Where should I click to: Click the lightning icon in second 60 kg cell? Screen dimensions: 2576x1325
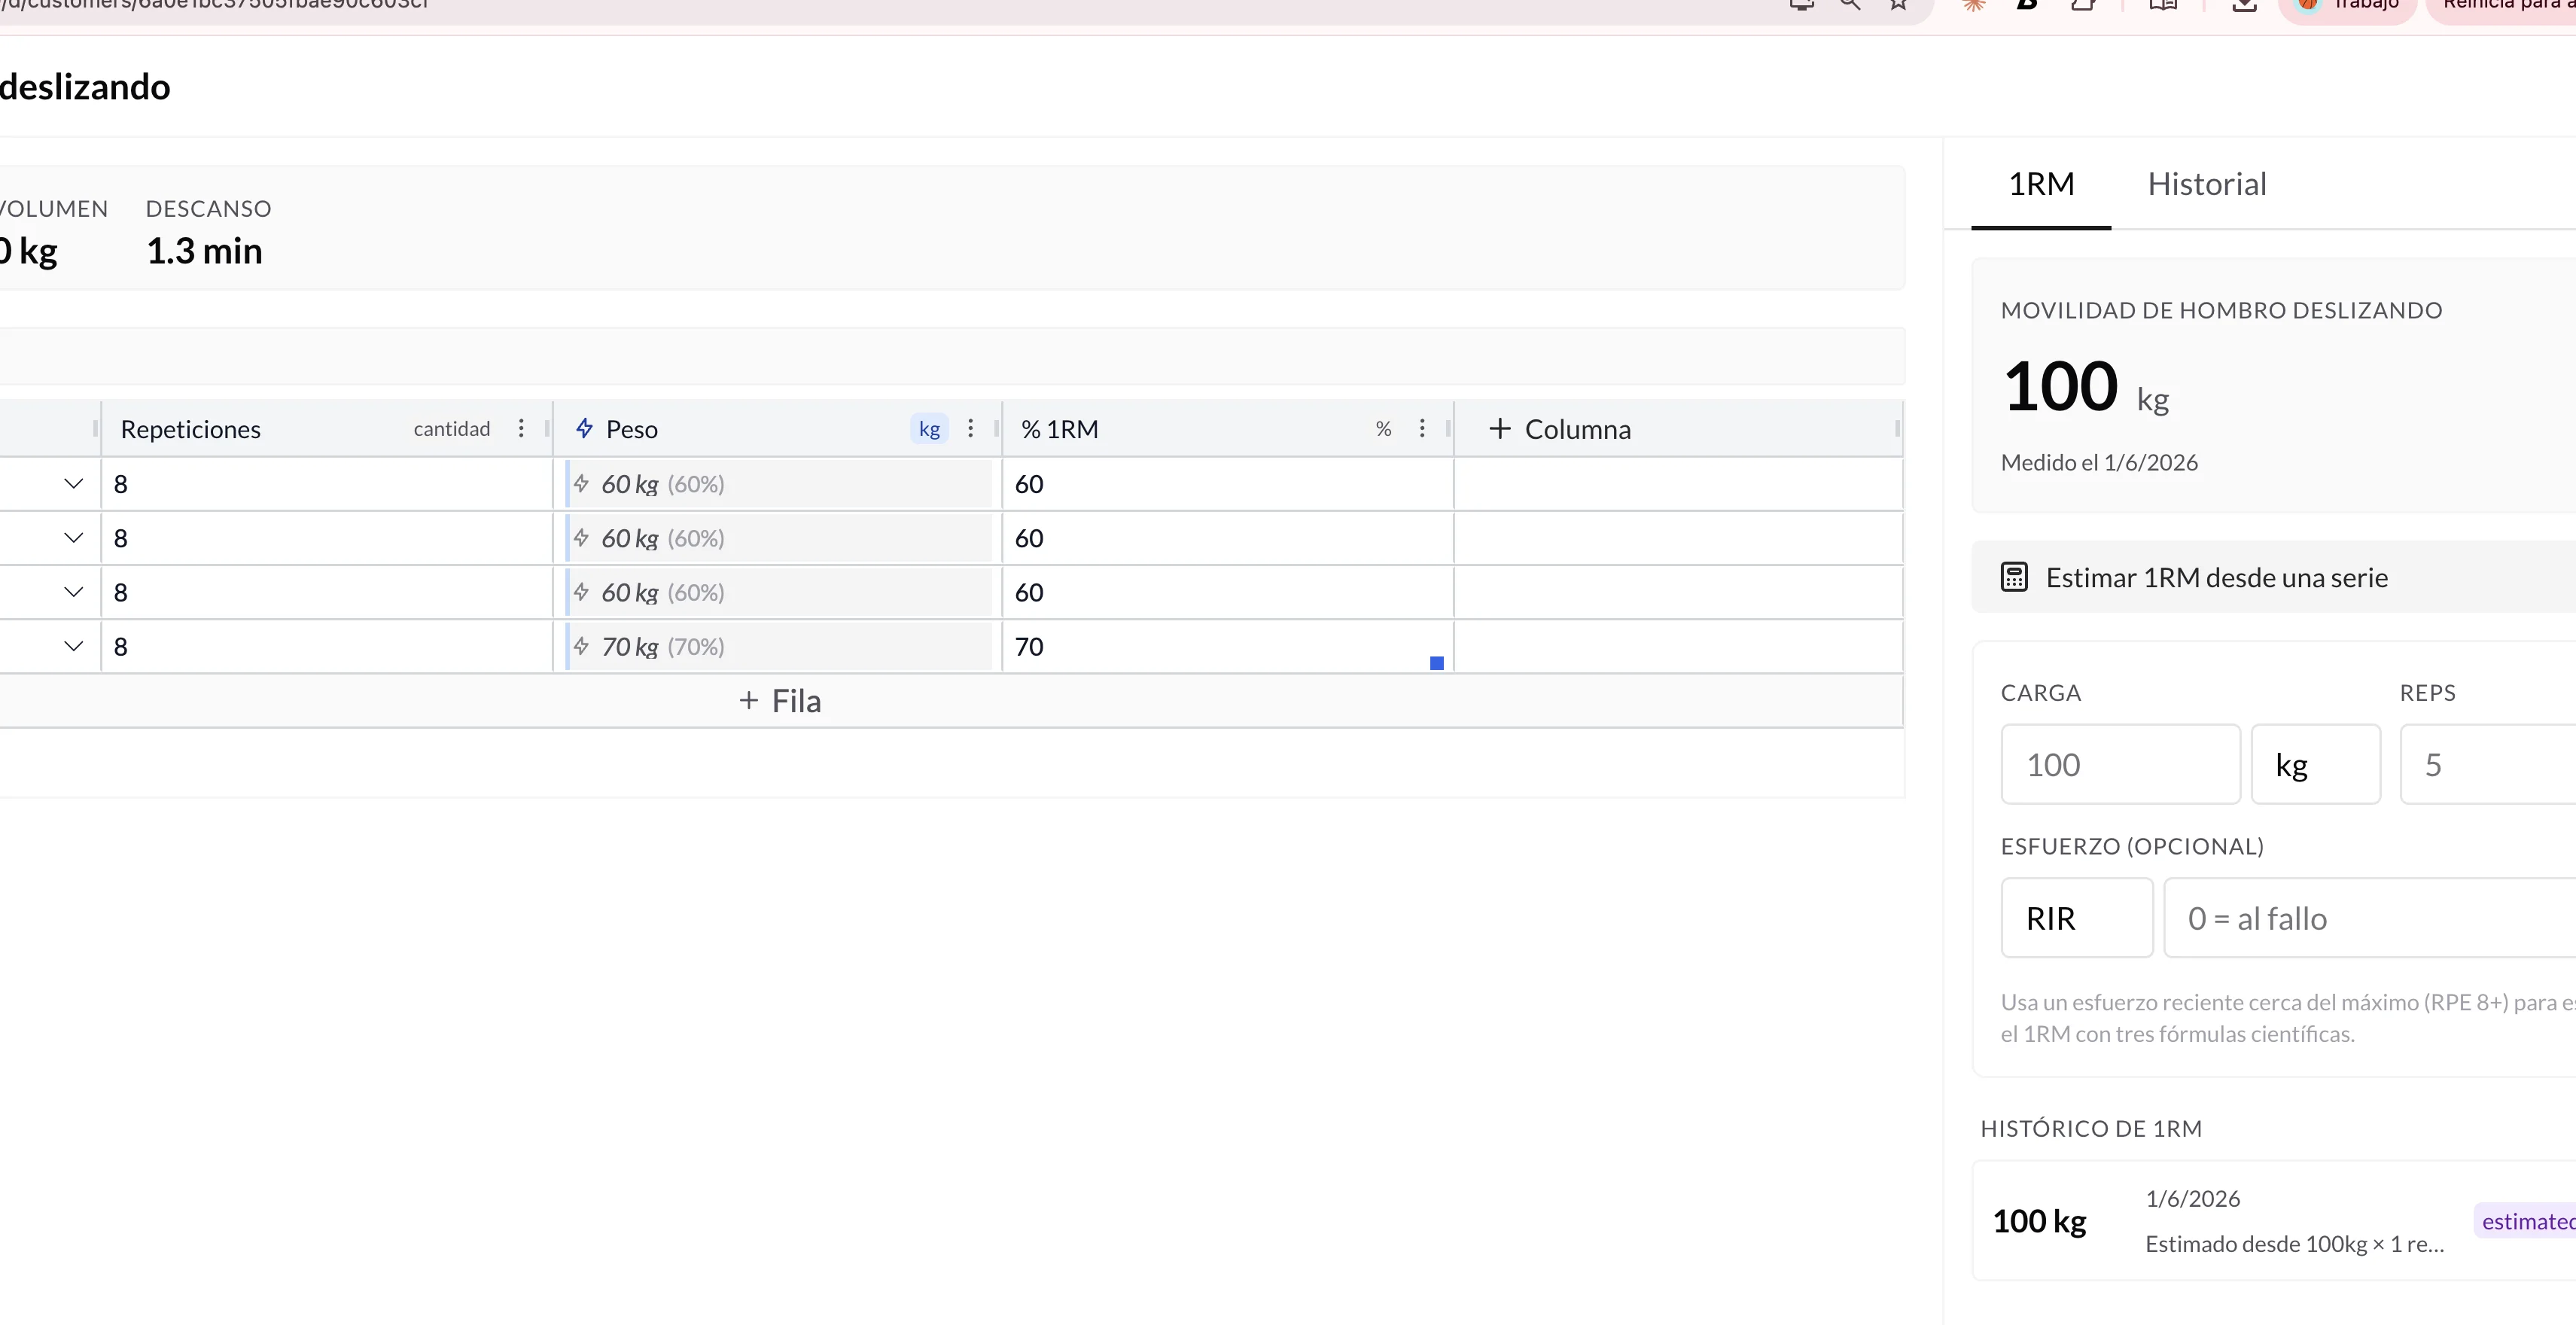(581, 538)
